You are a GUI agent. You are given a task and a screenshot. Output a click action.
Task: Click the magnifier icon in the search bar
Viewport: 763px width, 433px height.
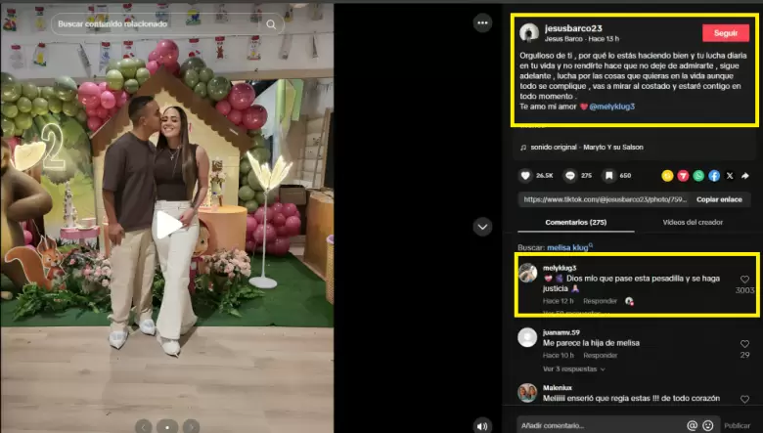coord(271,23)
